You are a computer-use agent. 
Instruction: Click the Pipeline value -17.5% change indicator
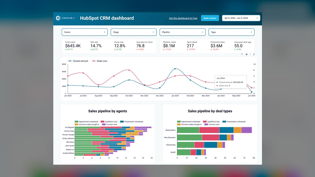[x=167, y=49]
